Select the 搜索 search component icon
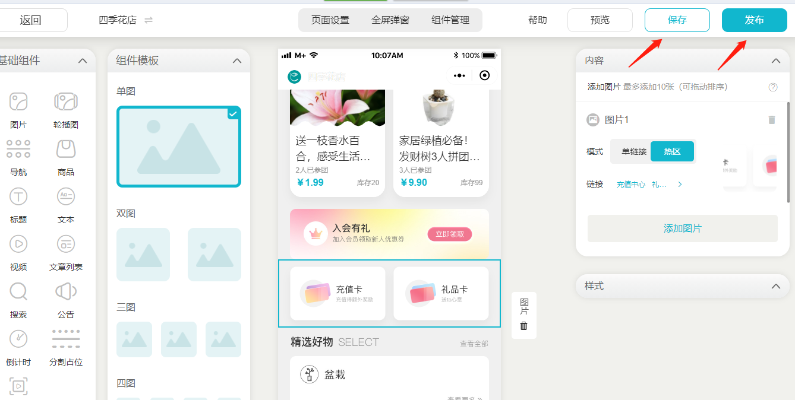The width and height of the screenshot is (795, 400). pos(18,291)
